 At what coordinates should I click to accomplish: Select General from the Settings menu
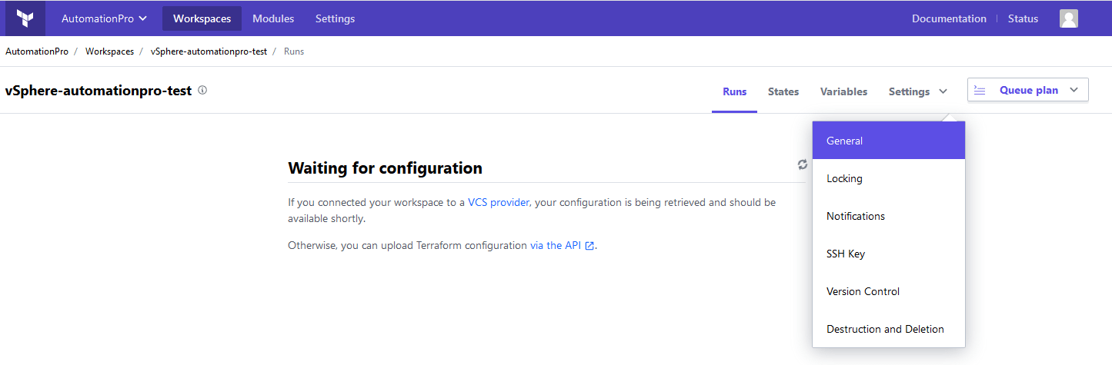[x=889, y=141]
